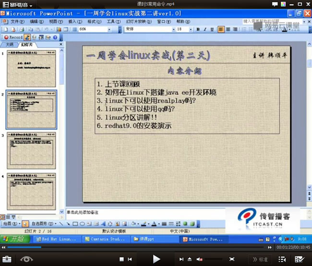Click the 开始 Start button
Viewport: 312px width, 266px height.
coord(15,239)
